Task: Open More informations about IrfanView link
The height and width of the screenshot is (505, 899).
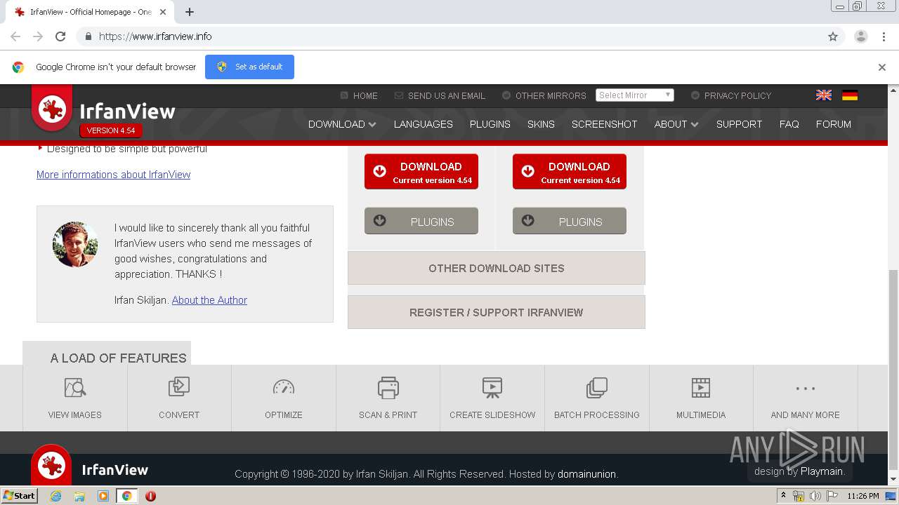Action: click(x=113, y=175)
